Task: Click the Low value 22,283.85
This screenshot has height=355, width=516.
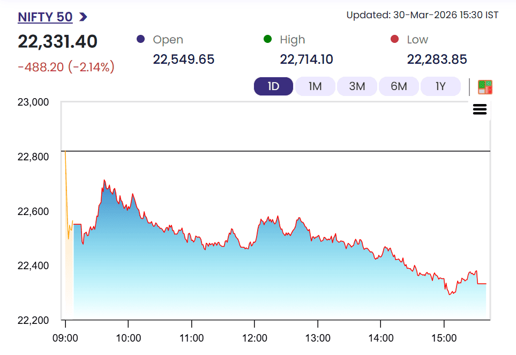Action: [437, 60]
